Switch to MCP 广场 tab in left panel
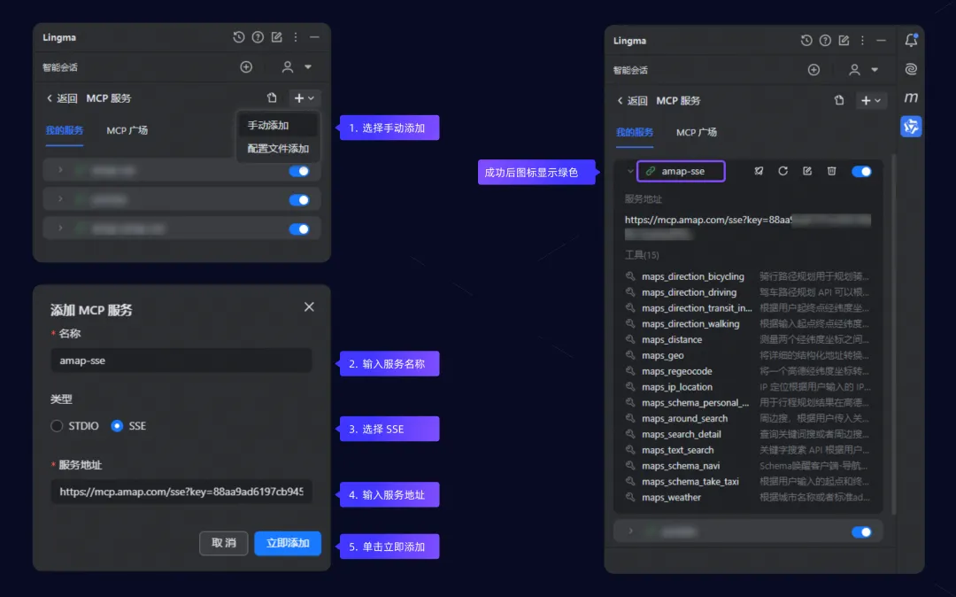The image size is (956, 597). (127, 130)
